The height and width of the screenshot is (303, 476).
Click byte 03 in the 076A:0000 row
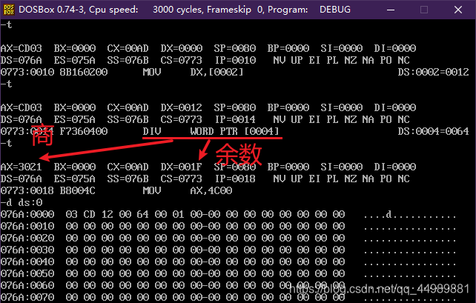(x=72, y=214)
